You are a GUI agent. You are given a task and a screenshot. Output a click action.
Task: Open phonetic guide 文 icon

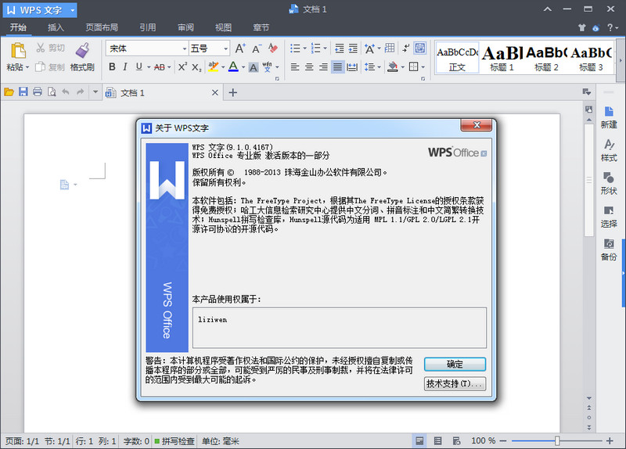(x=267, y=66)
